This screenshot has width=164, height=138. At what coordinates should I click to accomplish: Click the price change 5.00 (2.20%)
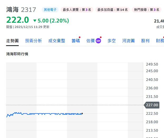tap(53, 21)
